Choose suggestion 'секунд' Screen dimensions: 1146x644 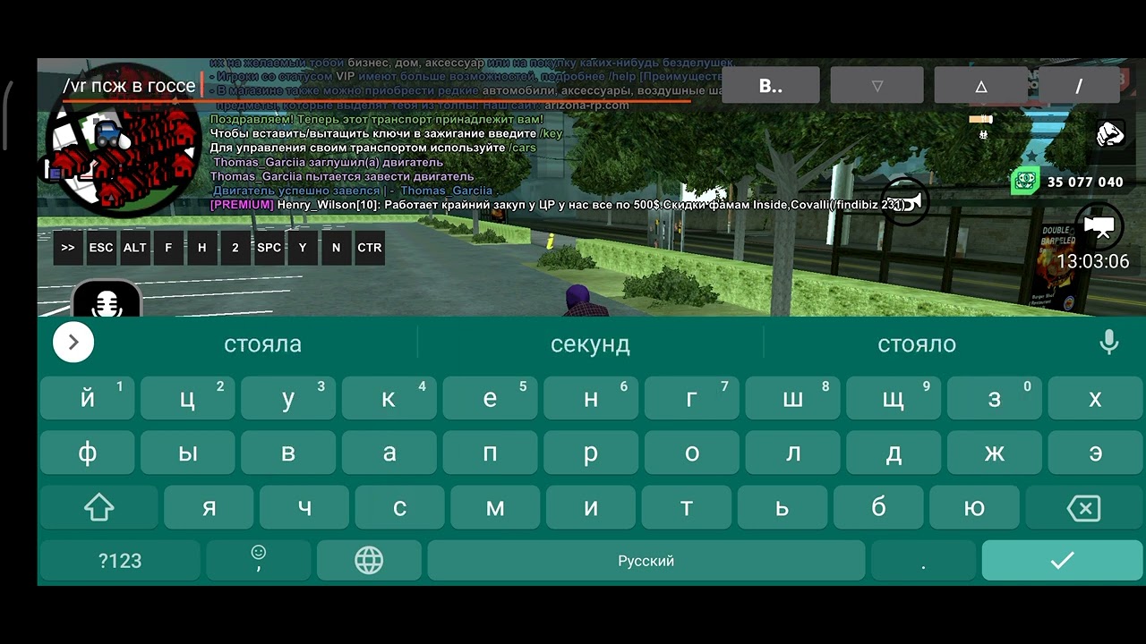tap(590, 343)
